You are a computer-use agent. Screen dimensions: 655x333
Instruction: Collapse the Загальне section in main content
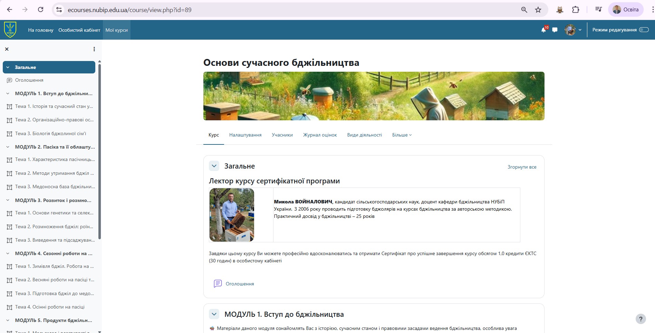214,166
